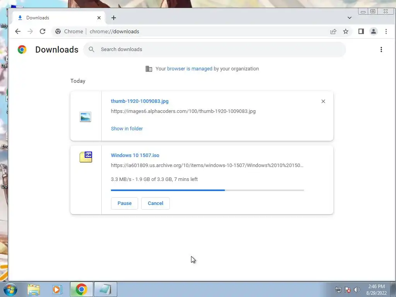This screenshot has height=297, width=396.
Task: Open the Windows Start menu
Action: [x=10, y=289]
